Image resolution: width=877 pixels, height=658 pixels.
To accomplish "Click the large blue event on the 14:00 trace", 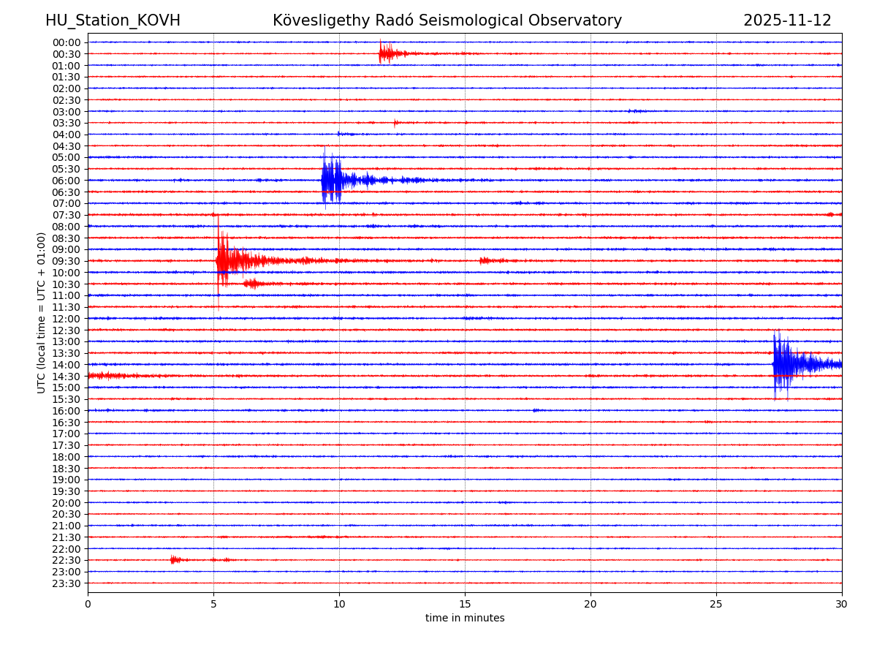I will pyautogui.click(x=782, y=364).
